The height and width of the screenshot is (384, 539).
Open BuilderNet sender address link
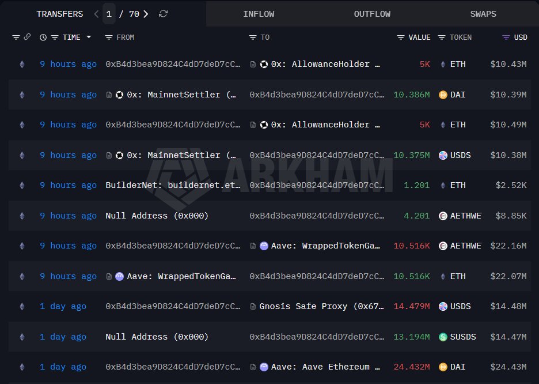[x=173, y=185]
